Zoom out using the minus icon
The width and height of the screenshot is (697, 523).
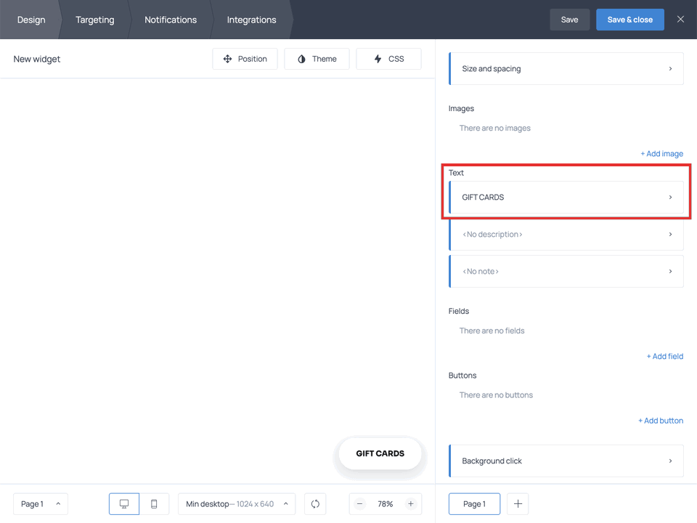coord(359,503)
